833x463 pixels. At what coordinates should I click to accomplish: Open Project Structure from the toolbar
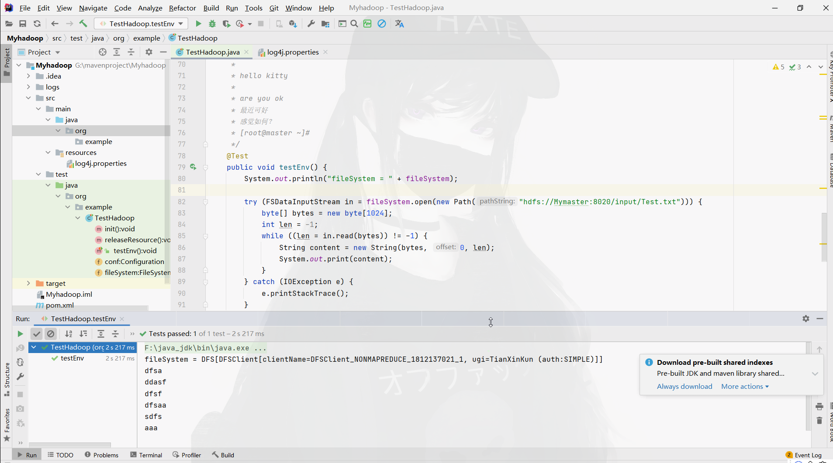pos(326,24)
